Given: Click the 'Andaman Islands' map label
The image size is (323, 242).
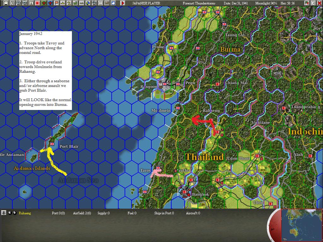Looking at the screenshot, I should 32,168.
